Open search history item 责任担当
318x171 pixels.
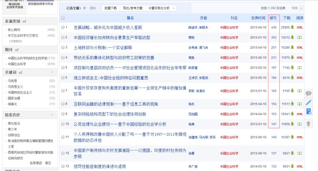14,123
